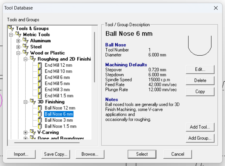Select End Mill 3 mm in tree

(x=57, y=90)
